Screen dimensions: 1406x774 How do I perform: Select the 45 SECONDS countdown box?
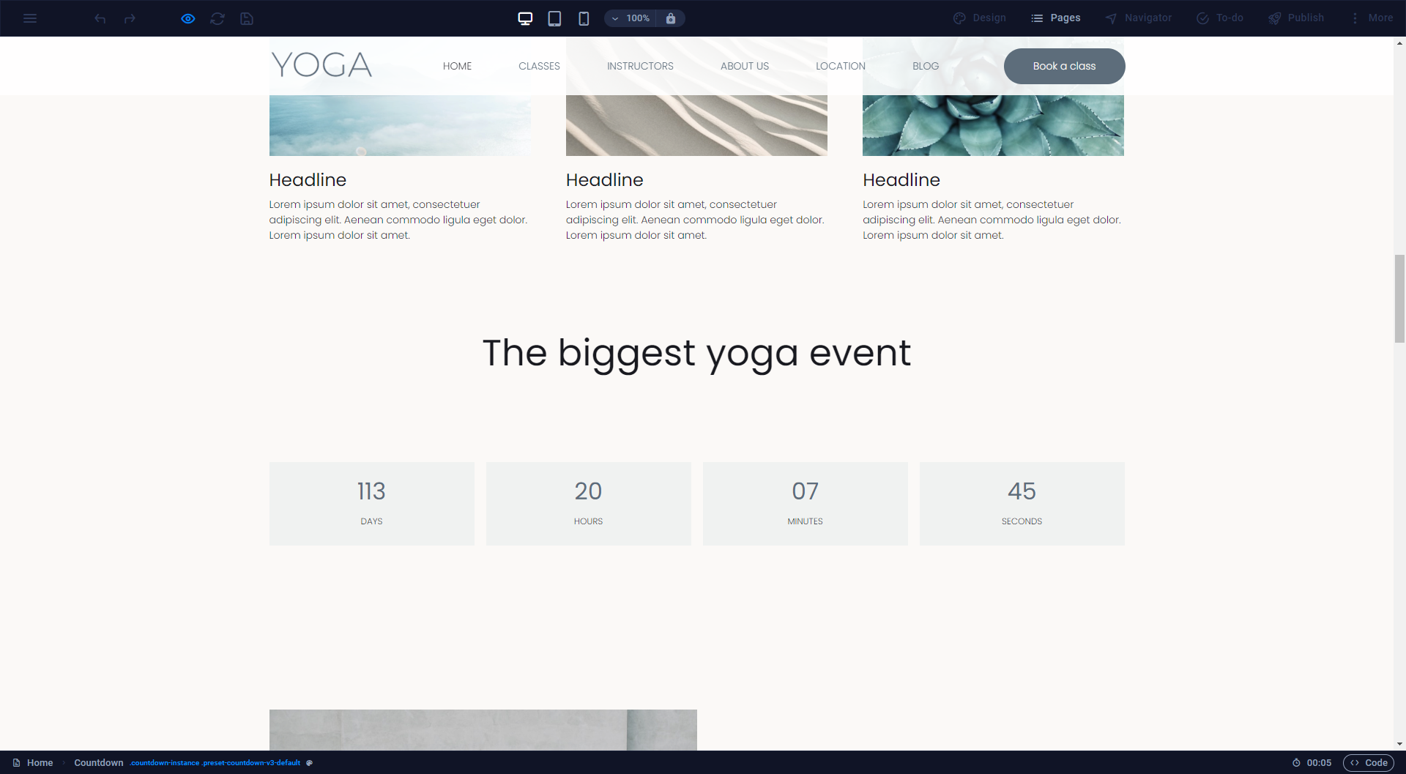click(x=1022, y=503)
